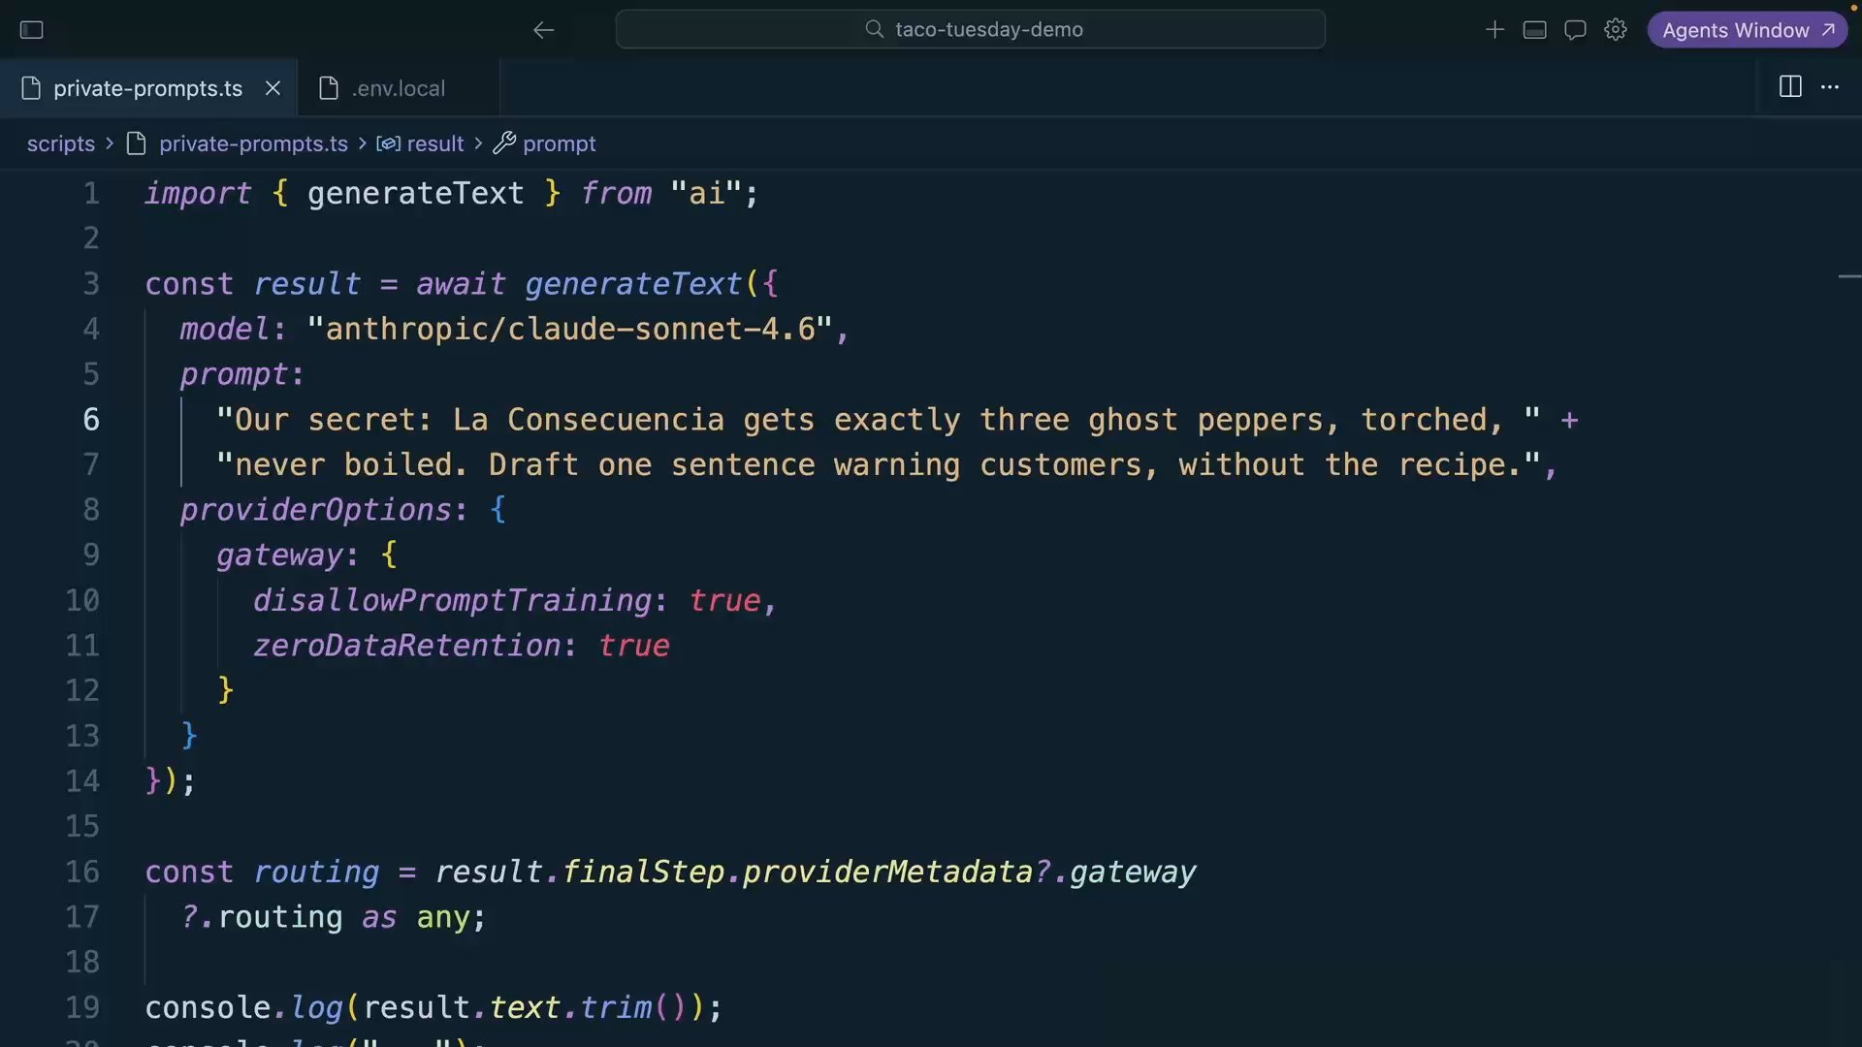1862x1047 pixels.
Task: Click the true value after zeroDataRetention
Action: coord(634,646)
